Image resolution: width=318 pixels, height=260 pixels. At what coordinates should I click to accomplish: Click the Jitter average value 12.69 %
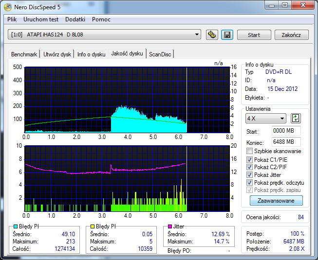[x=221, y=234]
